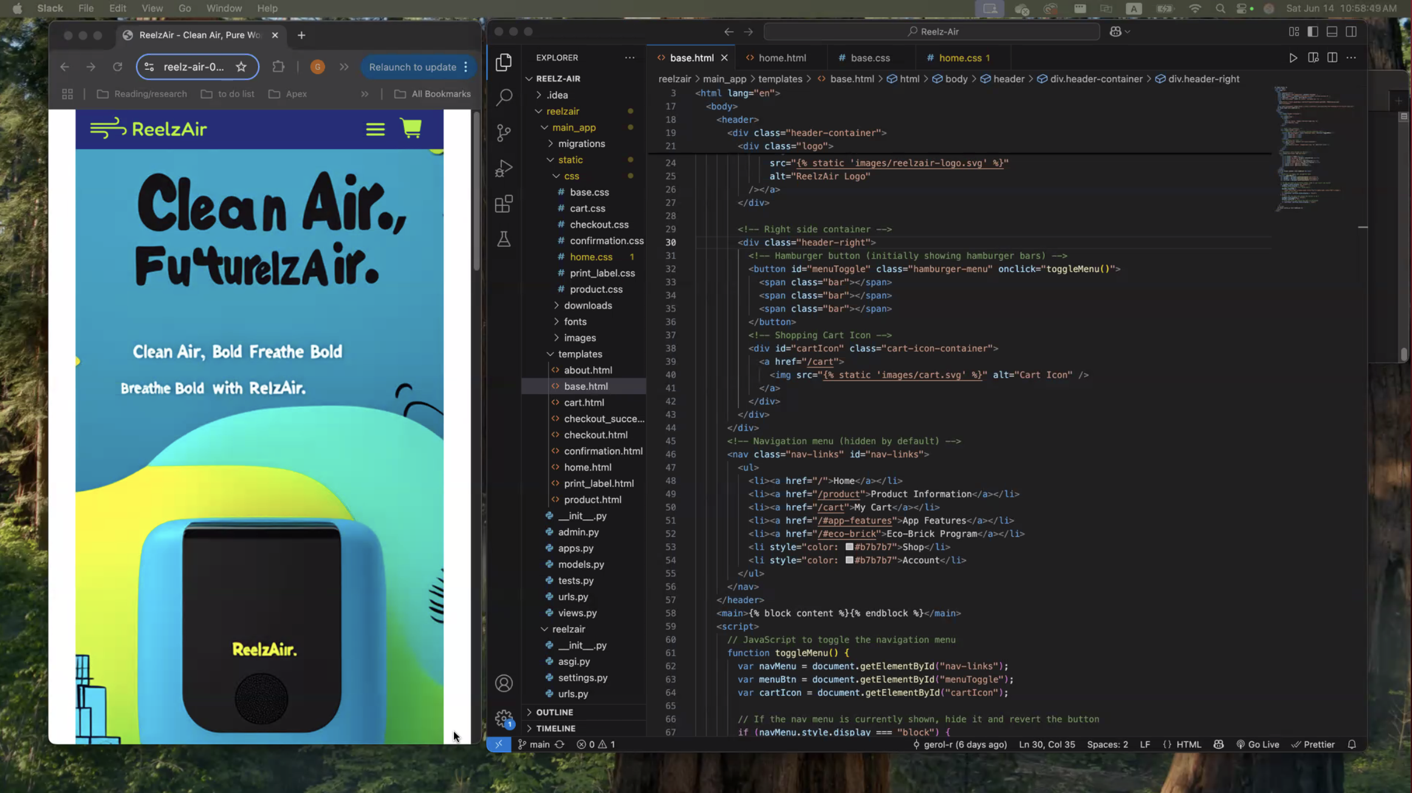This screenshot has height=793, width=1412.
Task: Open the Extensions view icon
Action: 504,204
